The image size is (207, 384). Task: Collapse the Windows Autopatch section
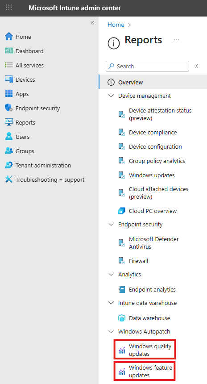coord(111,331)
